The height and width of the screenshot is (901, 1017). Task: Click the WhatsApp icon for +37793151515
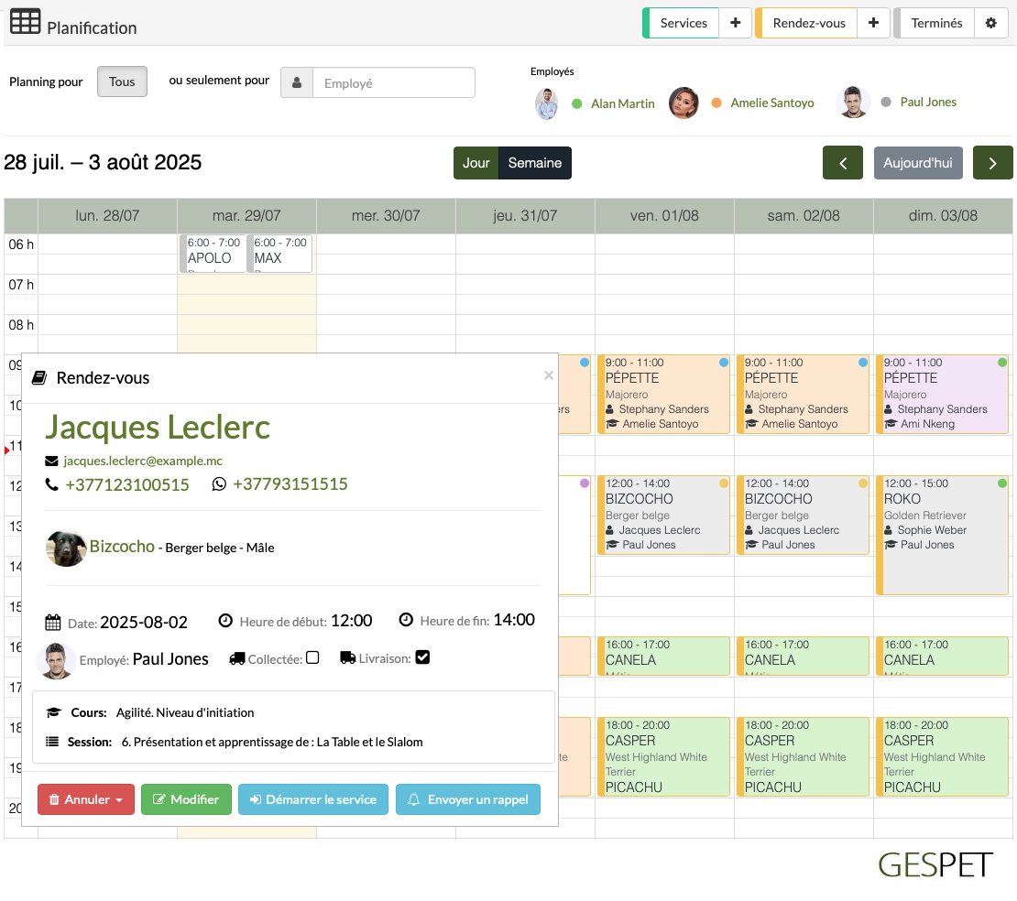pyautogui.click(x=219, y=484)
